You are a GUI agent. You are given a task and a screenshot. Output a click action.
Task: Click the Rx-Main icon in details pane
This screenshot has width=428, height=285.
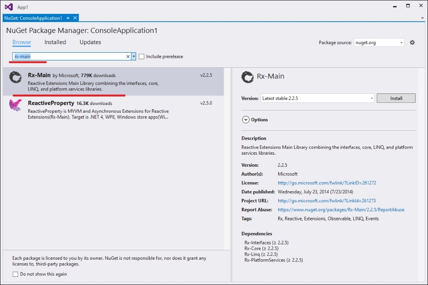tap(247, 77)
